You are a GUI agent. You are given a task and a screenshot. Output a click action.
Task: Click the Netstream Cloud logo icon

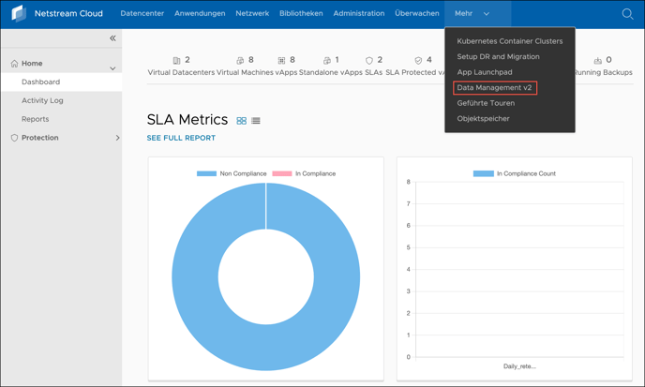(x=19, y=13)
